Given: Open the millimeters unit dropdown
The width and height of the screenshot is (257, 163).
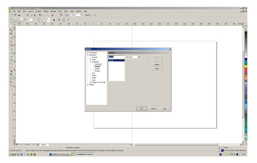Looking at the screenshot, I should 139,57.
